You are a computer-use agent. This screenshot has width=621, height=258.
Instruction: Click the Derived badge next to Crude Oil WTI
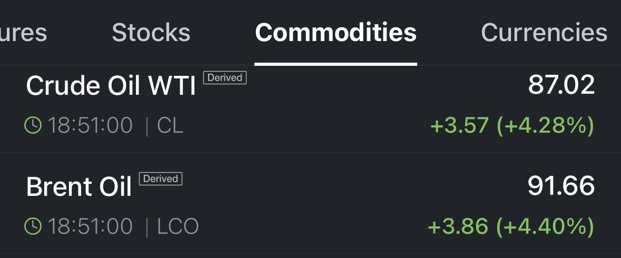click(x=224, y=78)
